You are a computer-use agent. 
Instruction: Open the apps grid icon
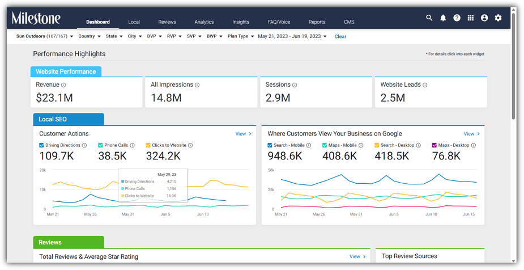point(471,18)
